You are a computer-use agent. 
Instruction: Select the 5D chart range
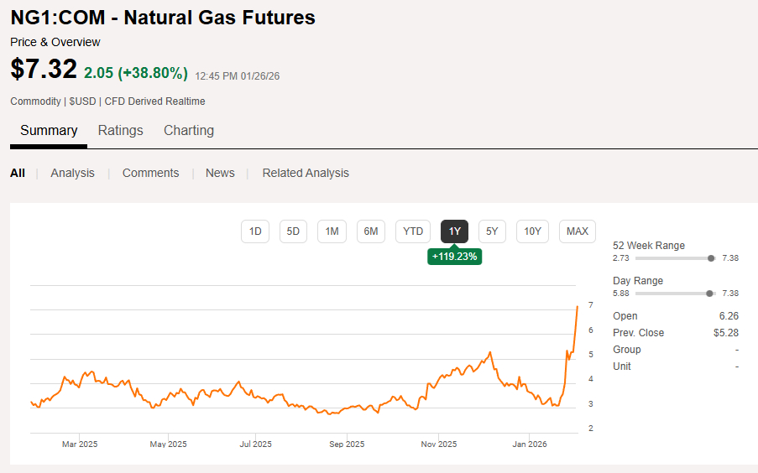click(293, 231)
